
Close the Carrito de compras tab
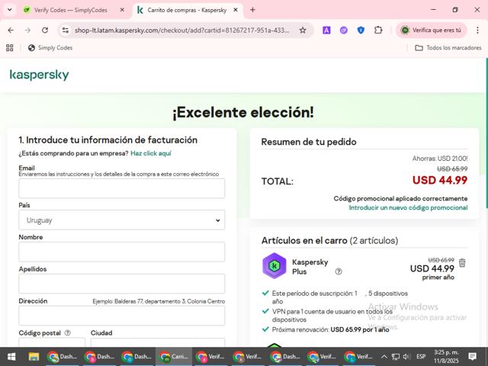point(236,10)
